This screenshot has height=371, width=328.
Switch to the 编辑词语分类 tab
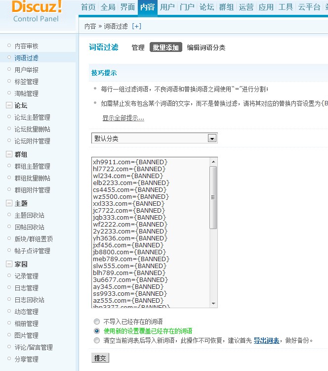(206, 47)
